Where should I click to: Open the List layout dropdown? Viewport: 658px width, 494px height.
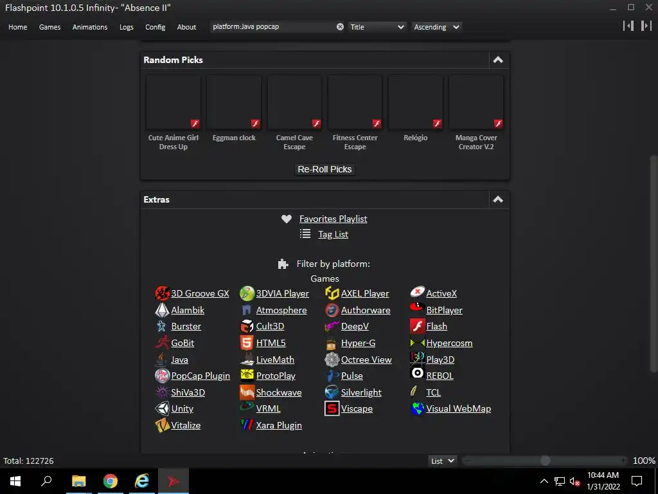coord(442,461)
